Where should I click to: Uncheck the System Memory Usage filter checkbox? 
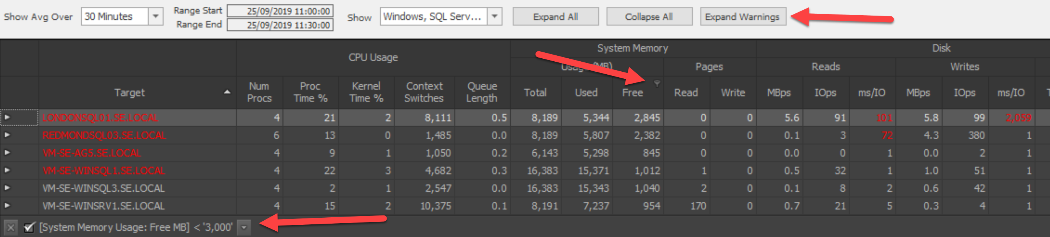[29, 227]
